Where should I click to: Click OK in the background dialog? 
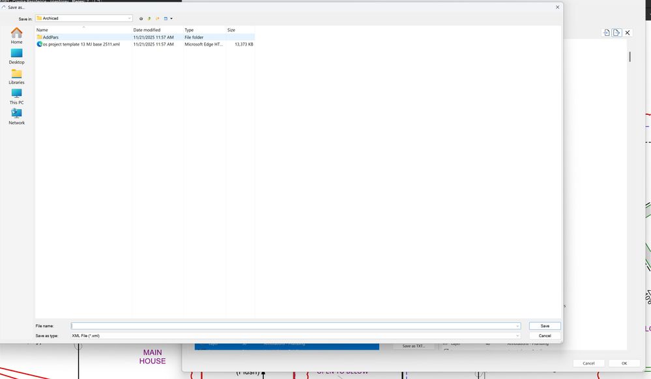(624, 363)
